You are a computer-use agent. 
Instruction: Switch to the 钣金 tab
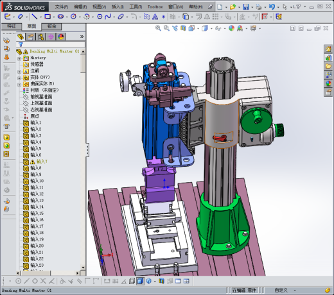(x=51, y=26)
